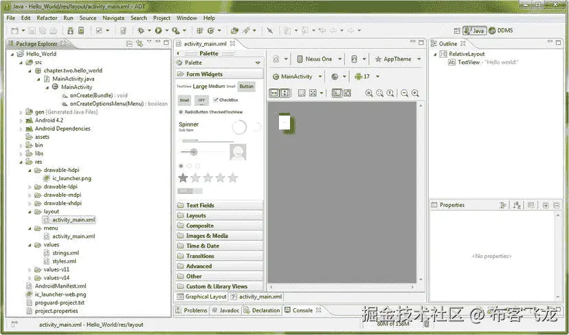The image size is (569, 335).
Task: Switch to the Graphical Layout tab
Action: click(x=202, y=297)
